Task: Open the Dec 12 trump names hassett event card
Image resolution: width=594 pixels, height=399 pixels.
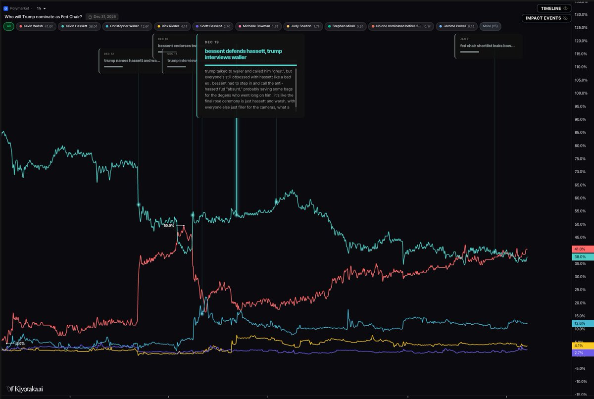Action: click(x=130, y=61)
